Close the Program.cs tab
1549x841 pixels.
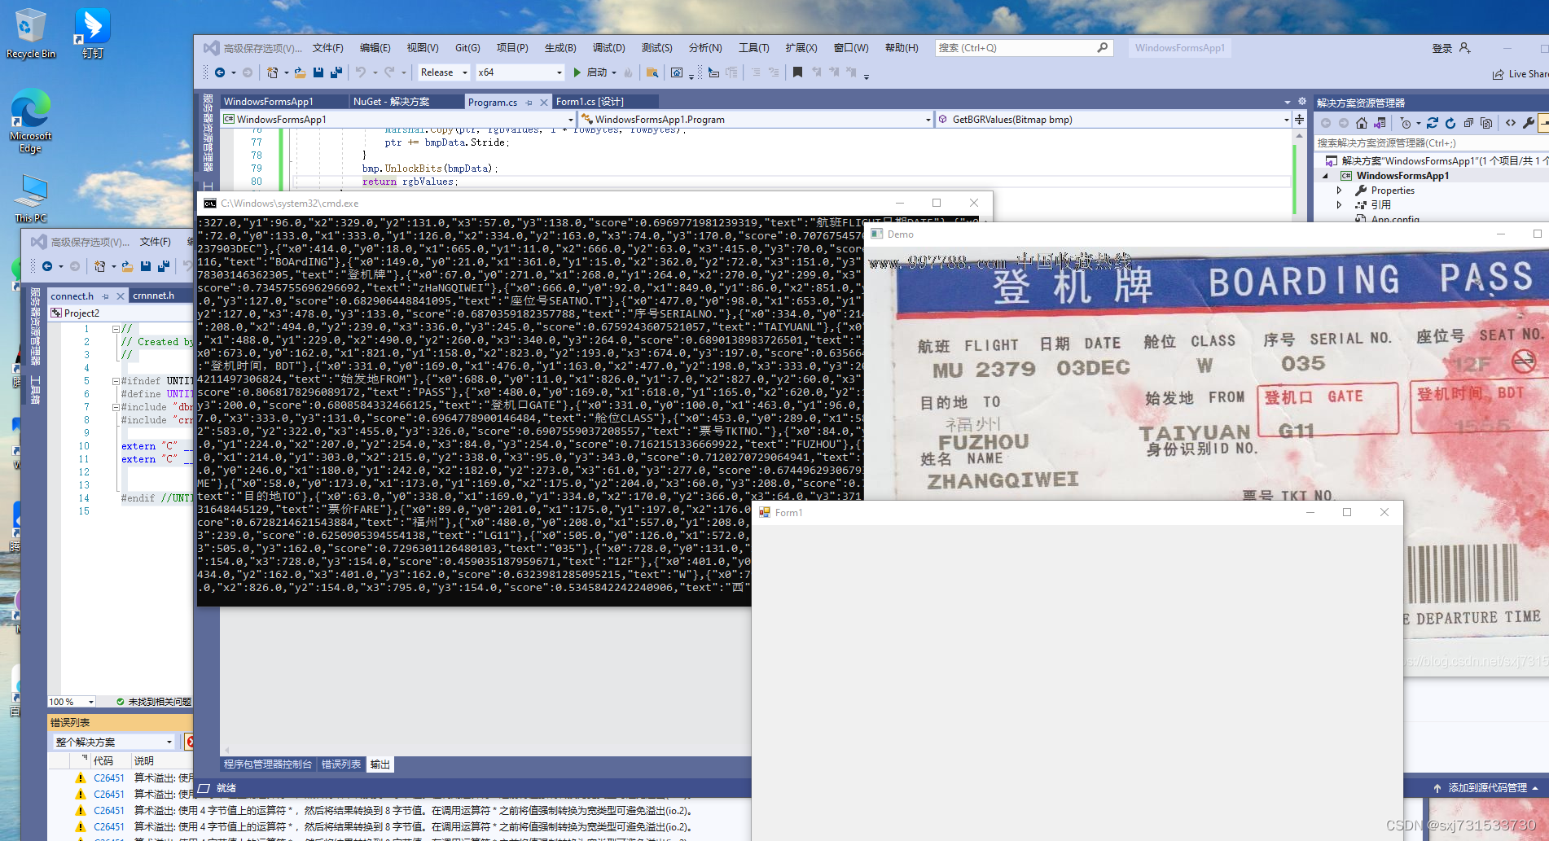[x=544, y=103]
